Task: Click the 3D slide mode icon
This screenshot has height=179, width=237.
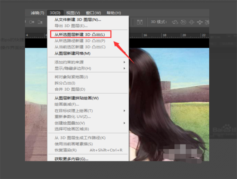Action: click(200, 22)
